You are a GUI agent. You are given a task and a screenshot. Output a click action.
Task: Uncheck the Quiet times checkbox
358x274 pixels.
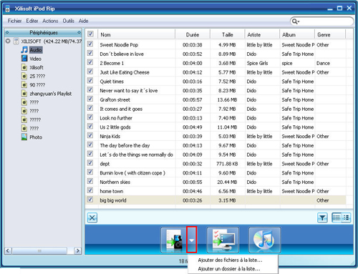90,80
